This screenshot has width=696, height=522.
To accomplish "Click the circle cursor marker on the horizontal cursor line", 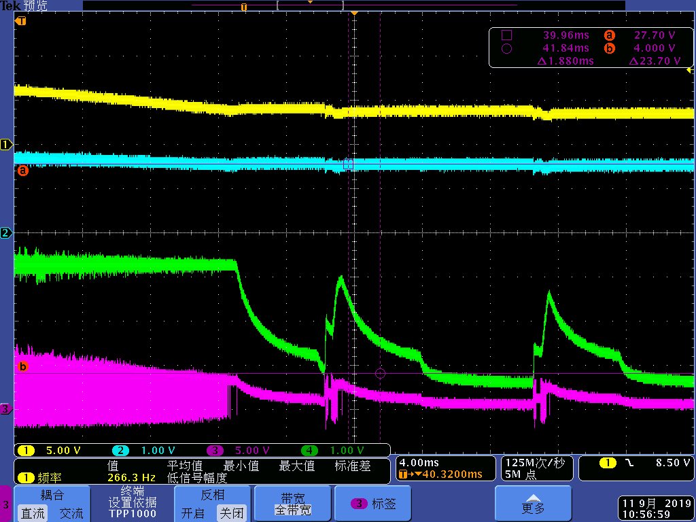I will (380, 373).
